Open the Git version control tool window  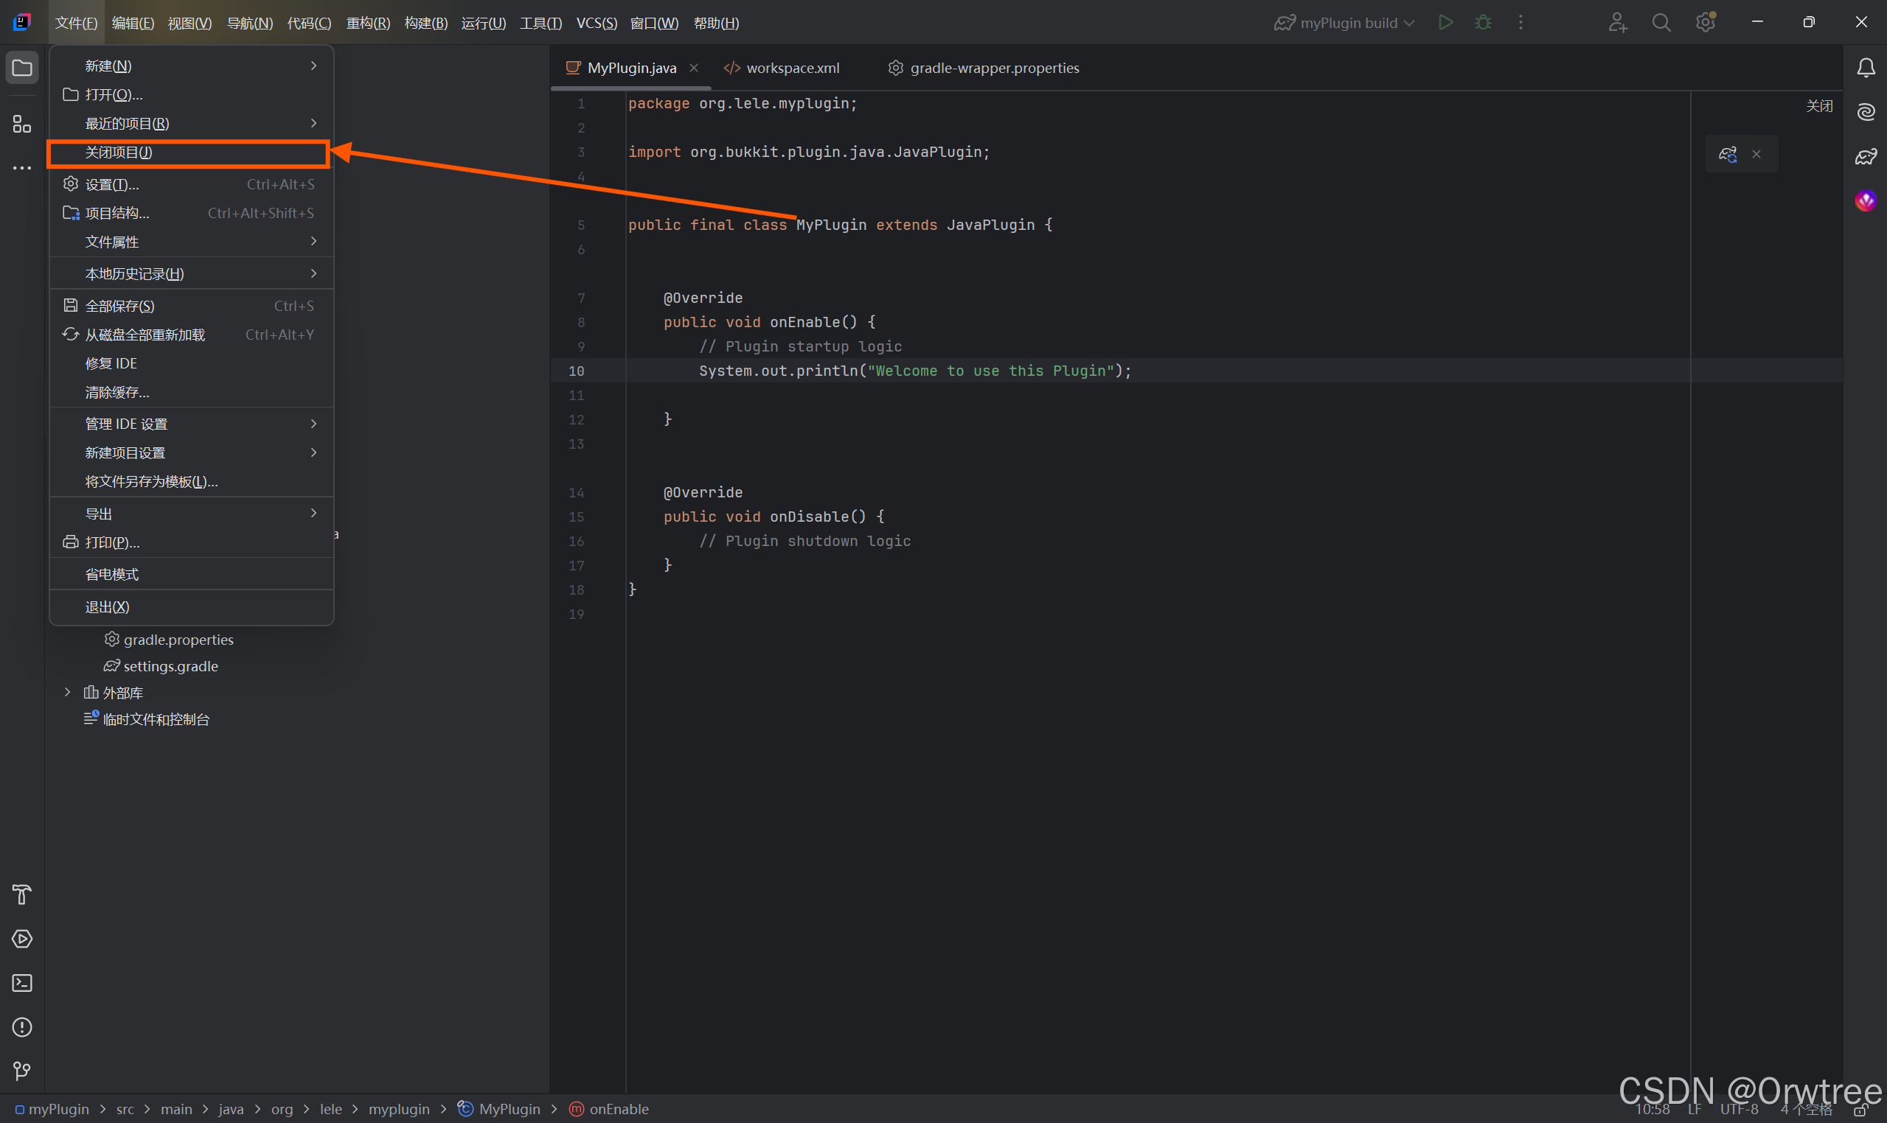coord(22,1071)
